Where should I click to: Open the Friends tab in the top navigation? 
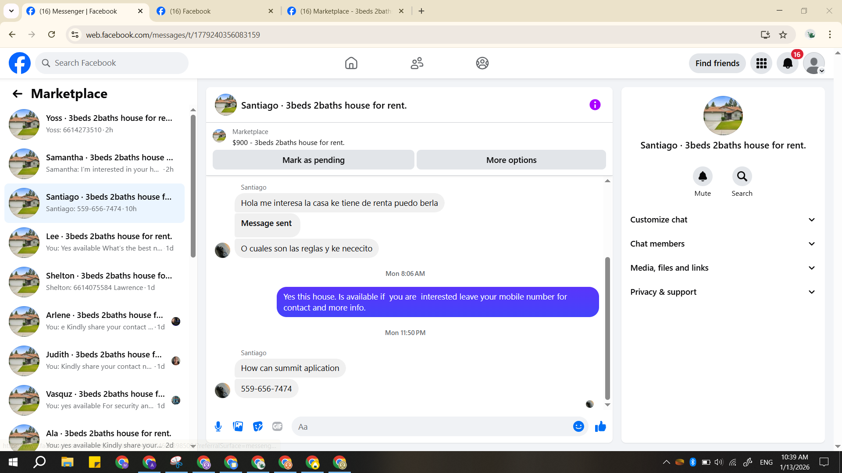click(417, 64)
